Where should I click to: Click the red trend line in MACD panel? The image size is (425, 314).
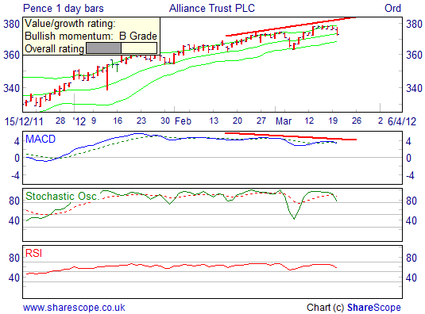291,136
